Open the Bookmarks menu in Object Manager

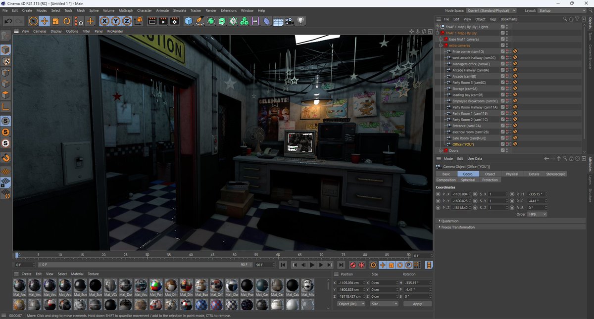(509, 19)
